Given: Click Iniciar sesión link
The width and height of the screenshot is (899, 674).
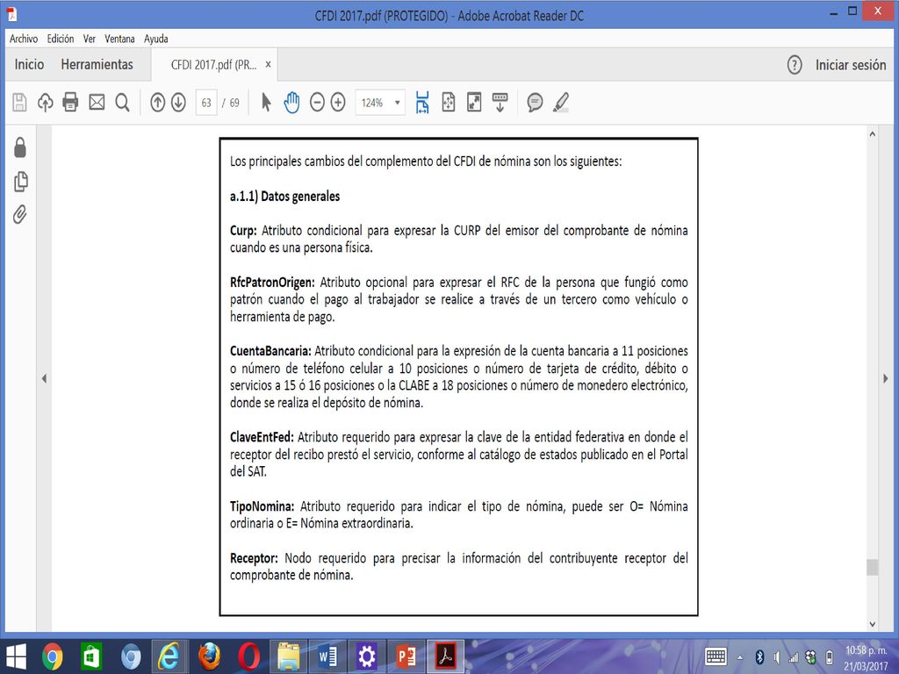Looking at the screenshot, I should point(851,65).
